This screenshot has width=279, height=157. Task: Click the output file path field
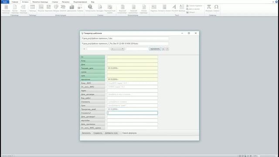(125, 44)
